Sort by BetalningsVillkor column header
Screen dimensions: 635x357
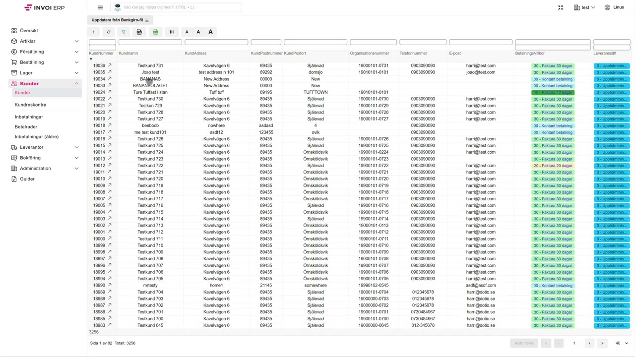(x=530, y=53)
